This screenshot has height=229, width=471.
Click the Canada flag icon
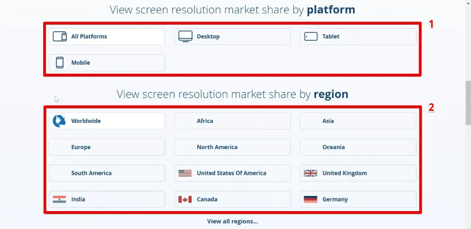tap(185, 199)
